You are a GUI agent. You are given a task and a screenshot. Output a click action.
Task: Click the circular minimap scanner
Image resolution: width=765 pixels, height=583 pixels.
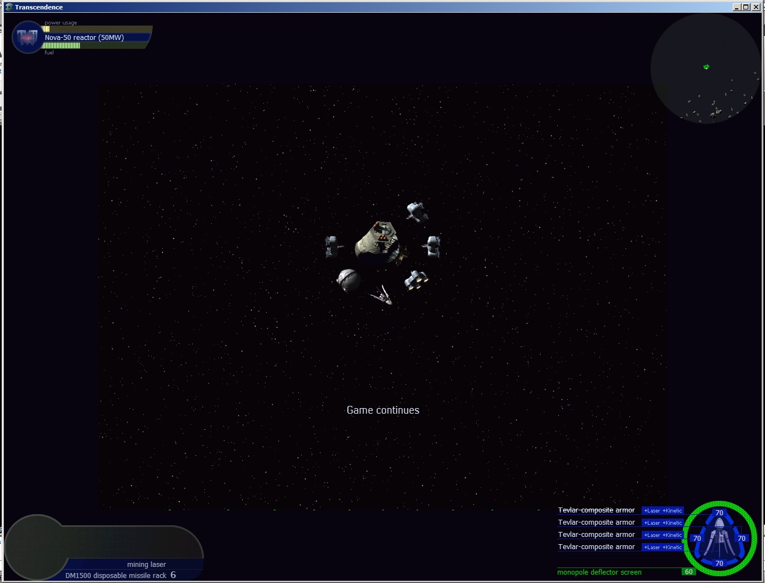pyautogui.click(x=706, y=68)
